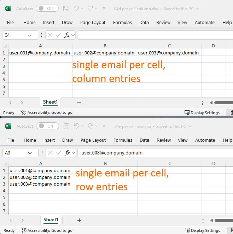Click the formula bar grip dots in the top window
Image resolution: width=233 pixels, height=234 pixels.
42,35
